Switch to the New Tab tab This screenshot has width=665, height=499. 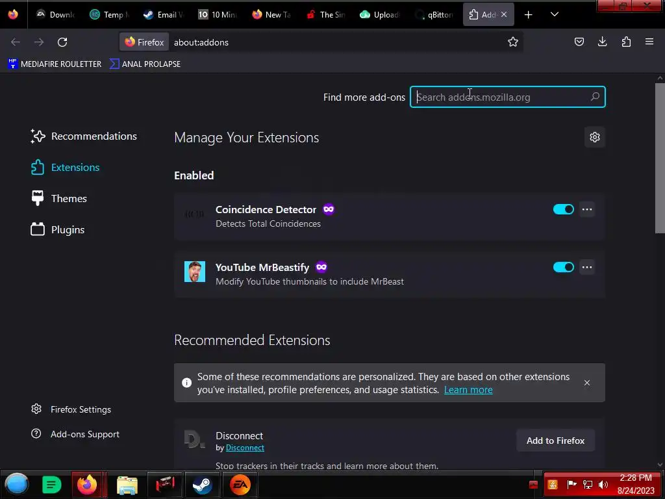pyautogui.click(x=272, y=14)
